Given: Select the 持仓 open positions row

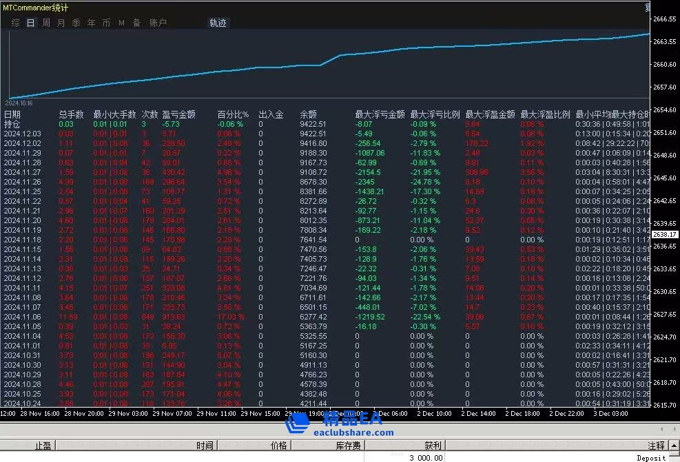Looking at the screenshot, I should pos(12,124).
